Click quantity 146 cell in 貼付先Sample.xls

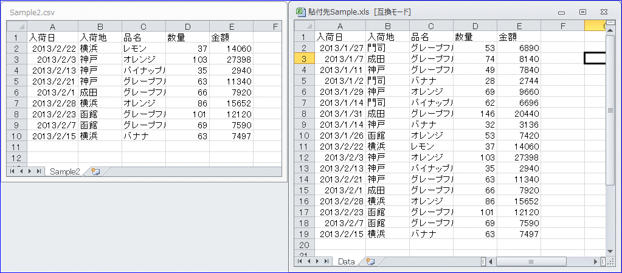(x=475, y=114)
